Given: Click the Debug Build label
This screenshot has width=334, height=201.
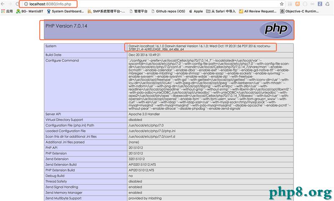Looking at the screenshot, I should point(55,176).
